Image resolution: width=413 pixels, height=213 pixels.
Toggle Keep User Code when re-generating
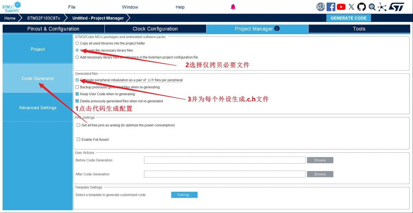point(77,94)
